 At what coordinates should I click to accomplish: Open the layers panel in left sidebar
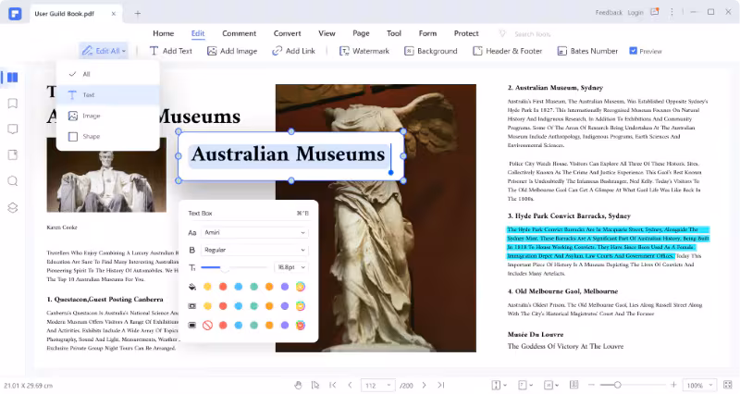coord(13,207)
